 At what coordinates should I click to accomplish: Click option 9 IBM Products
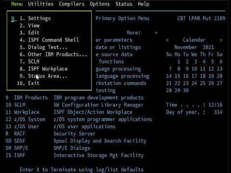pyautogui.click(x=26, y=98)
